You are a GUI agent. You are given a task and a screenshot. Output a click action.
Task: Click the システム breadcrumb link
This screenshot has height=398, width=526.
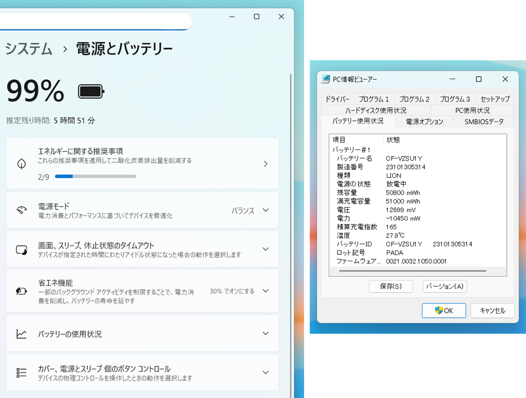(x=29, y=49)
